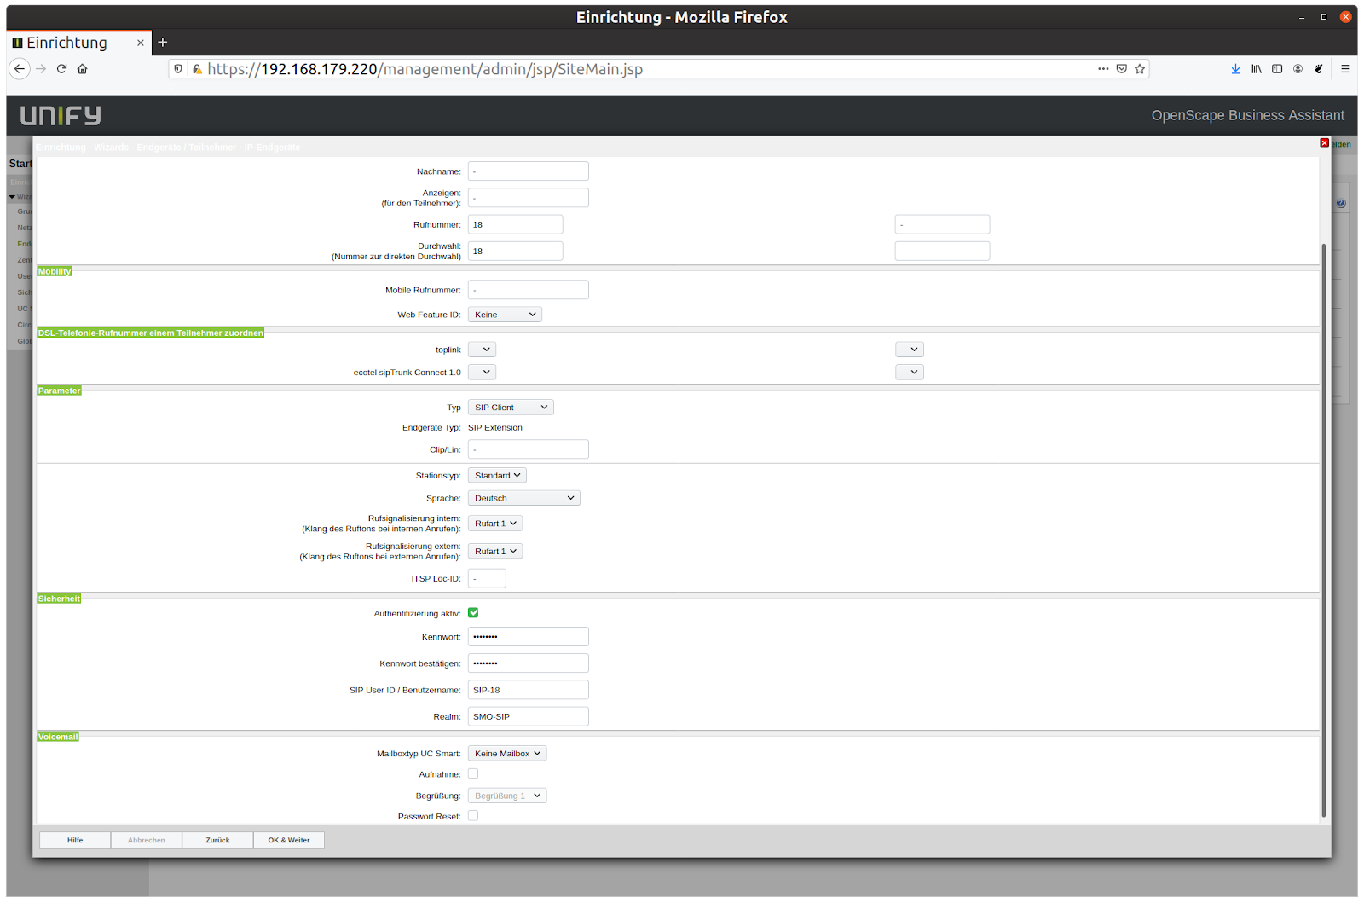Open Begrüßung dropdown
The width and height of the screenshot is (1364, 903).
(x=507, y=796)
